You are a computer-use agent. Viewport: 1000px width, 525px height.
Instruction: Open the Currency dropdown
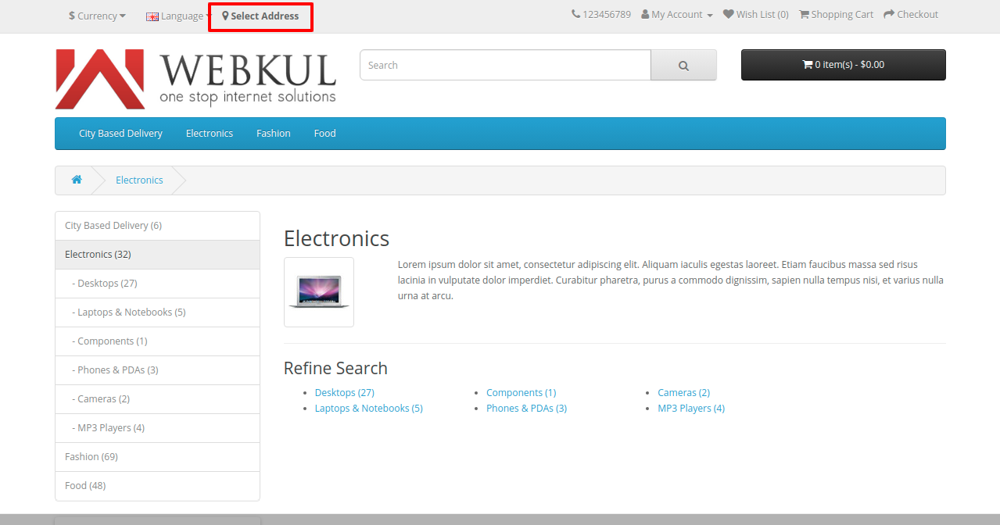[x=97, y=16]
